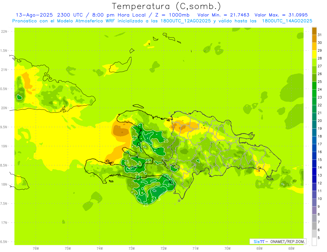Click the gray colorbar swatch between 6 and 7
Image resolution: width=327 pixels, height=252 pixels.
click(x=314, y=226)
